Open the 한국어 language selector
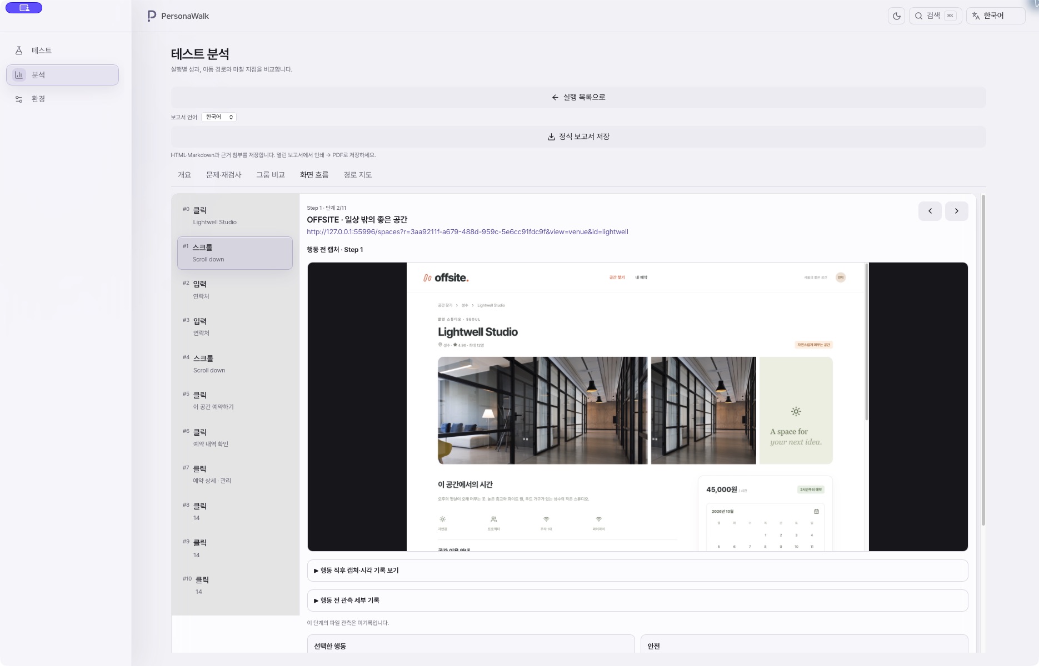1039x666 pixels. pos(996,16)
